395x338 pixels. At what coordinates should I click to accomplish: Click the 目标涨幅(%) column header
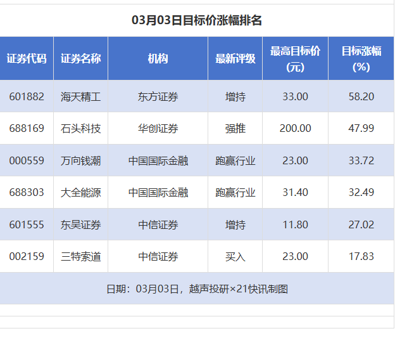click(361, 58)
